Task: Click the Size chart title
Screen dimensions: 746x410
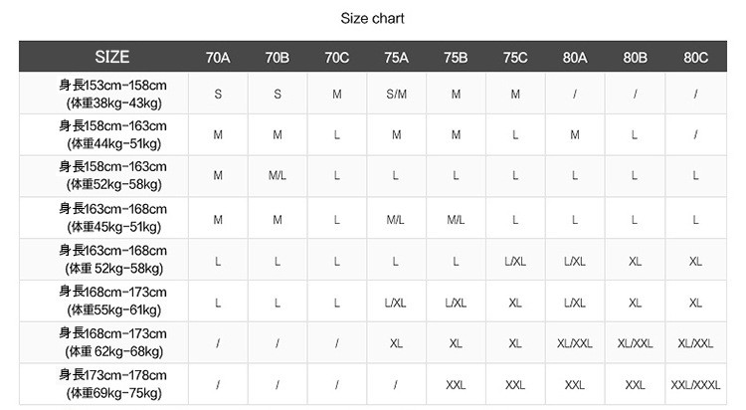Action: (x=372, y=19)
